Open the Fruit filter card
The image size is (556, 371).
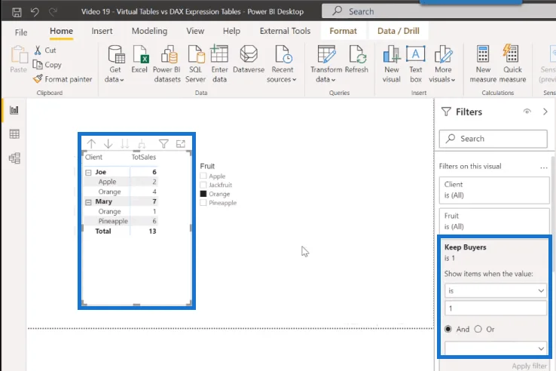coord(494,221)
